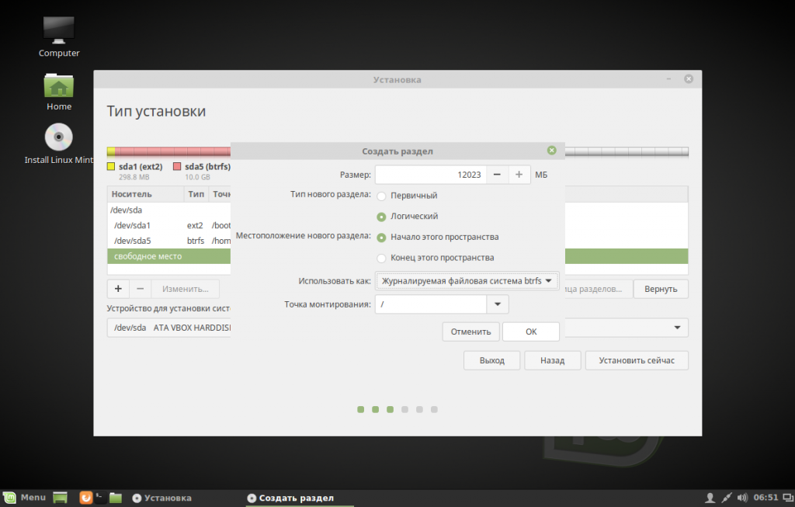Open the user session icon in the tray
Viewport: 795px width, 507px height.
coord(711,497)
